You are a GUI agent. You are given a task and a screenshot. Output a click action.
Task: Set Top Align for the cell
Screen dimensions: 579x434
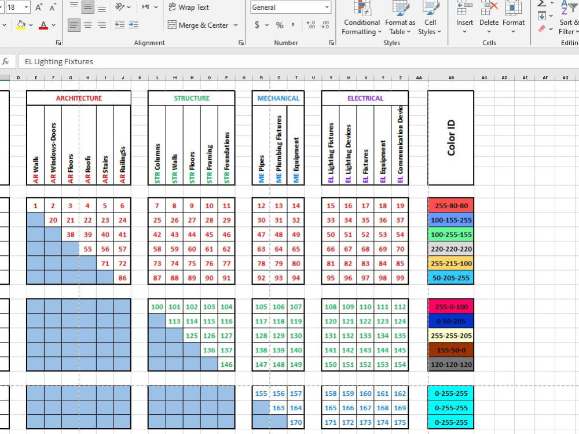tap(74, 6)
